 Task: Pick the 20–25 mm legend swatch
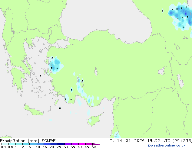[x=54, y=144]
